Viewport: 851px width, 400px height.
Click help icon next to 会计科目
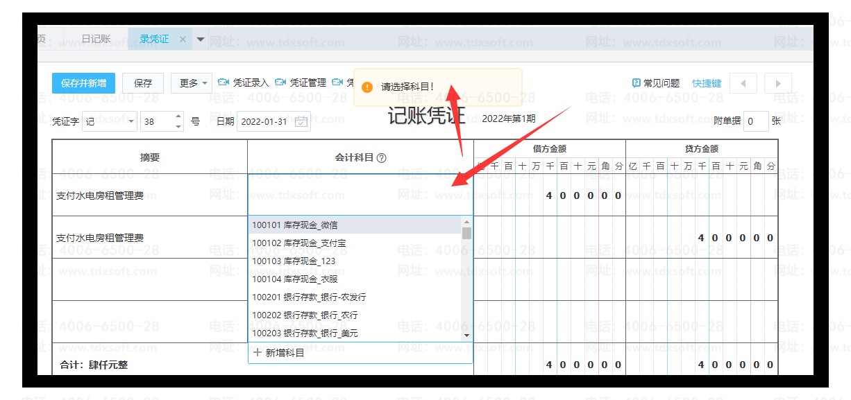click(x=381, y=158)
